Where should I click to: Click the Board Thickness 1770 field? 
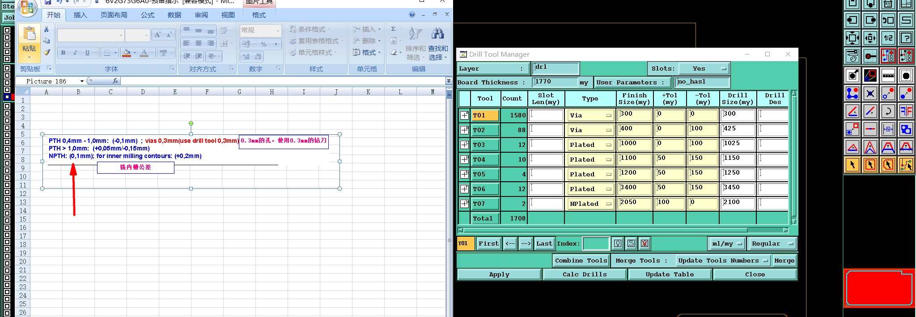(x=556, y=82)
